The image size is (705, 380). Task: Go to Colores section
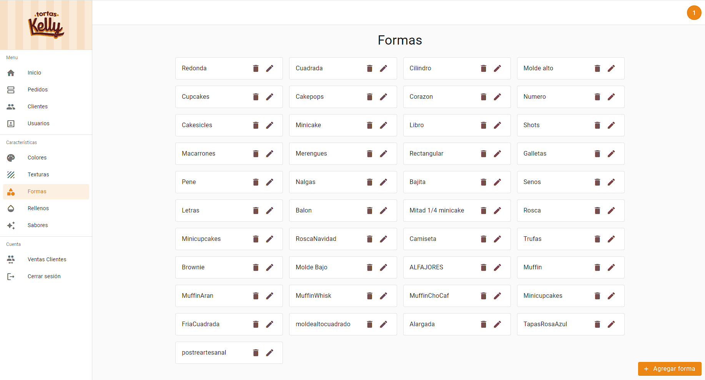[x=37, y=158]
